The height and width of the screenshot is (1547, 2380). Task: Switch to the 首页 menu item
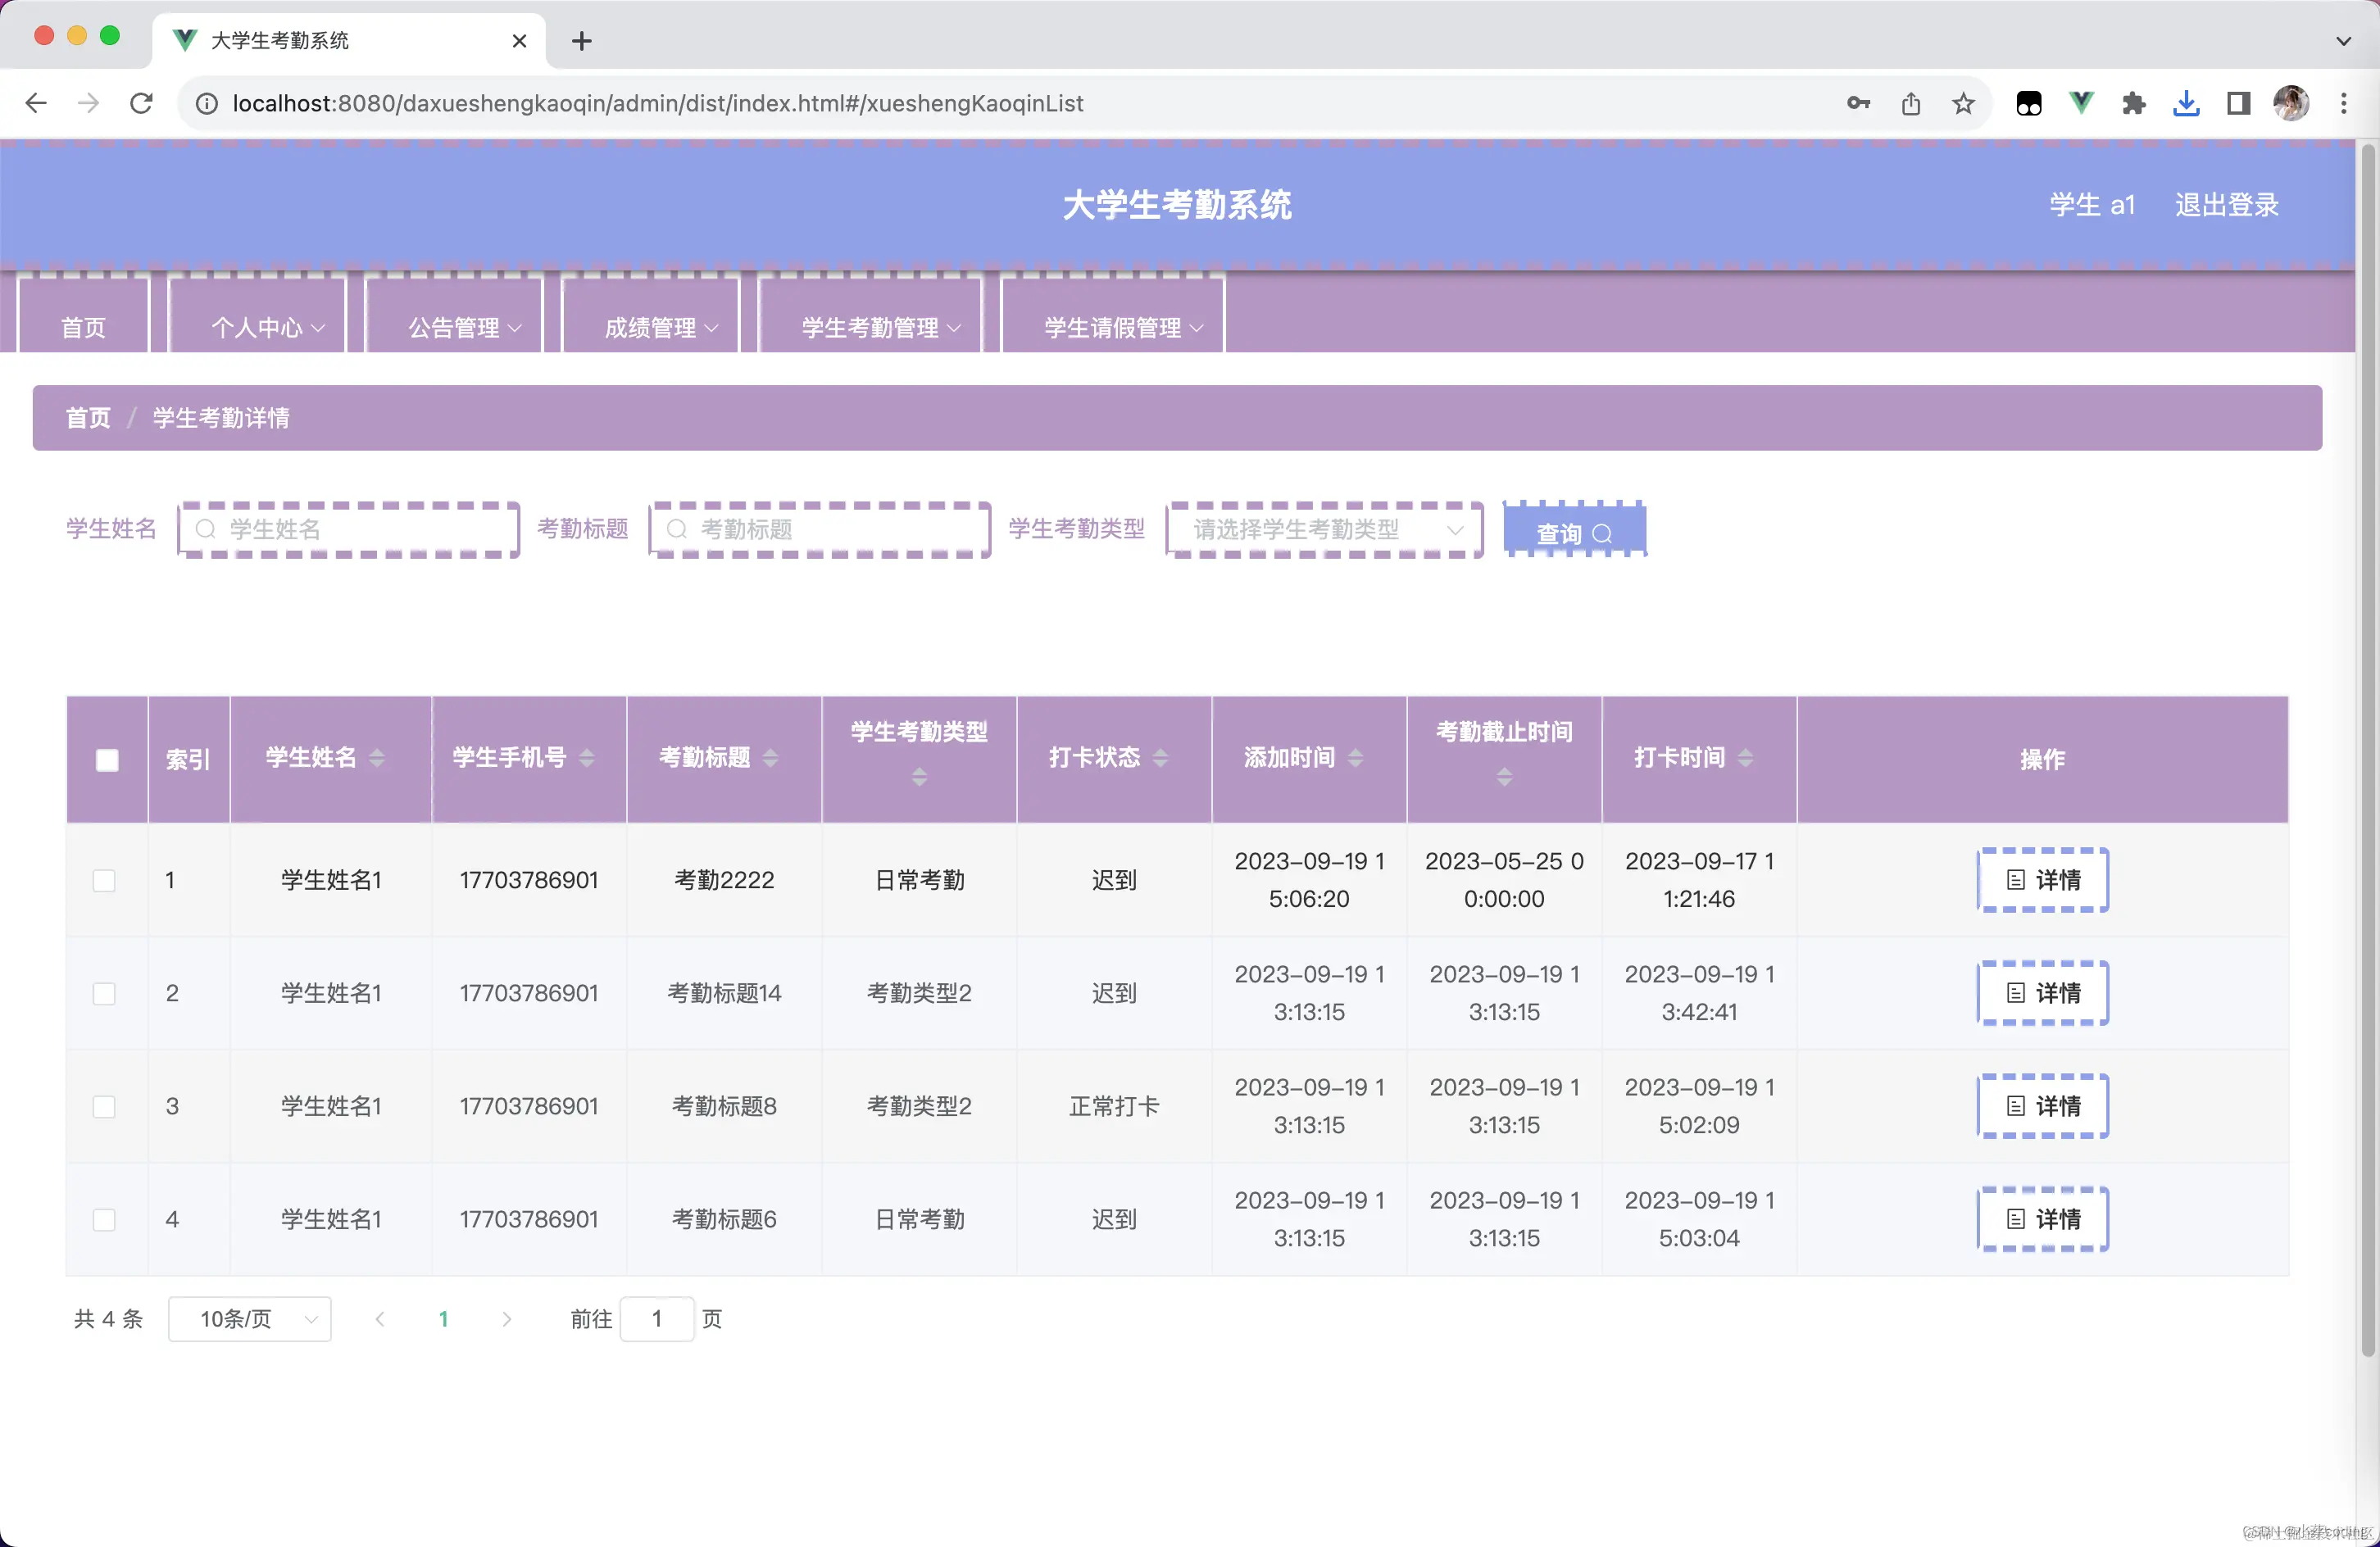point(82,327)
